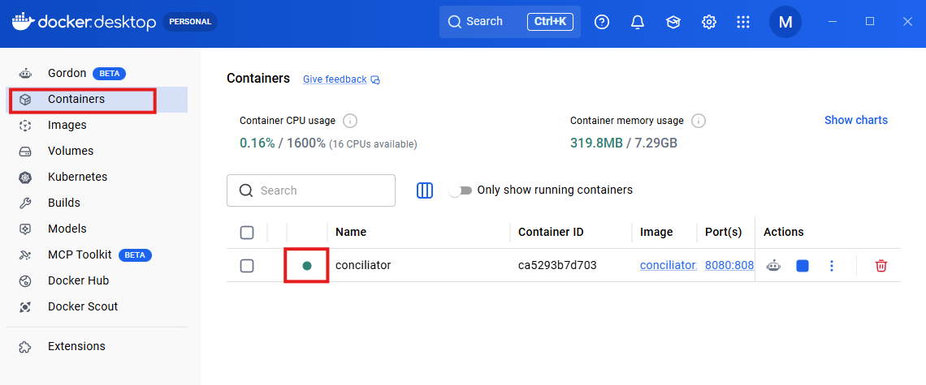The image size is (926, 385).
Task: Click Show charts
Action: click(855, 120)
